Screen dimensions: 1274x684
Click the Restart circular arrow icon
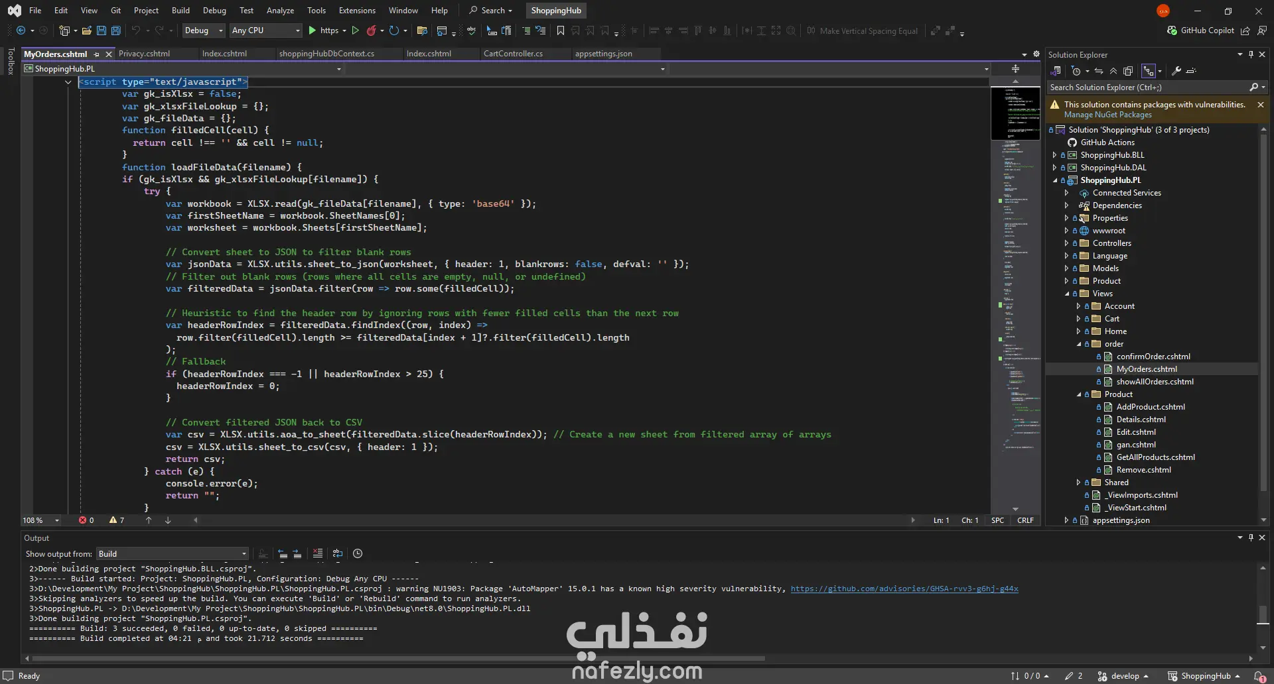(394, 30)
